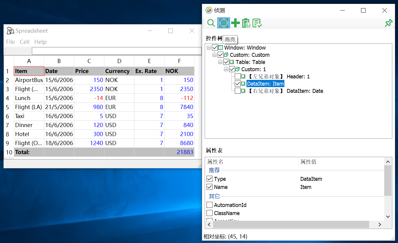Click the spreadsheet formula input field
The height and width of the screenshot is (243, 398).
point(117,51)
